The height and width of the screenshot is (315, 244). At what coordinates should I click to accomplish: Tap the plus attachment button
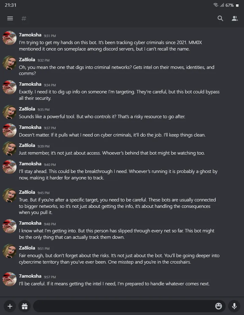point(10,306)
